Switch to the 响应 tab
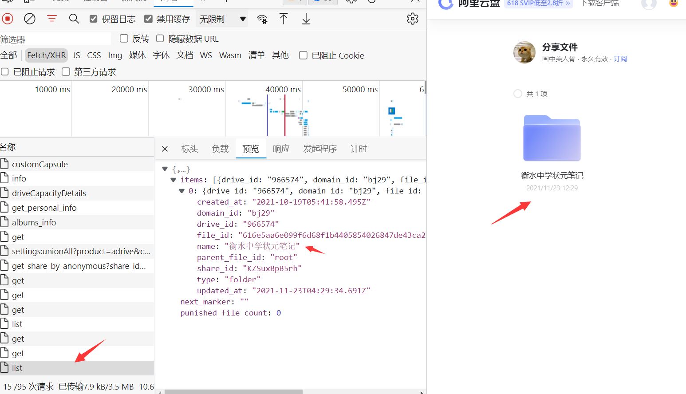 pyautogui.click(x=281, y=149)
